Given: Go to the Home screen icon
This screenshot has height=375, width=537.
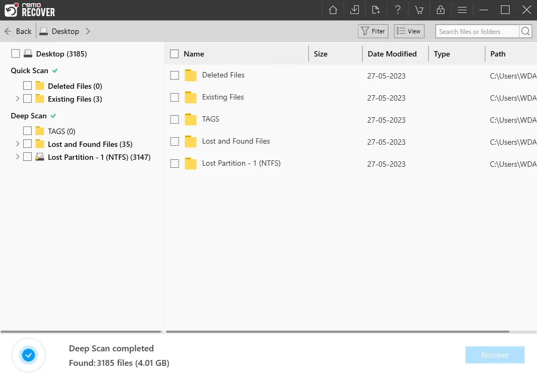Looking at the screenshot, I should (x=333, y=10).
